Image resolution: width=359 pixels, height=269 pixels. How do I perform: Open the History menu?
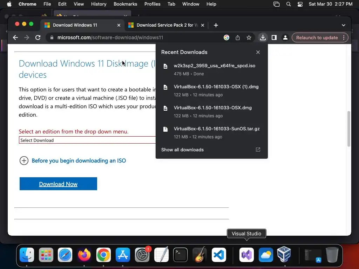tap(99, 4)
